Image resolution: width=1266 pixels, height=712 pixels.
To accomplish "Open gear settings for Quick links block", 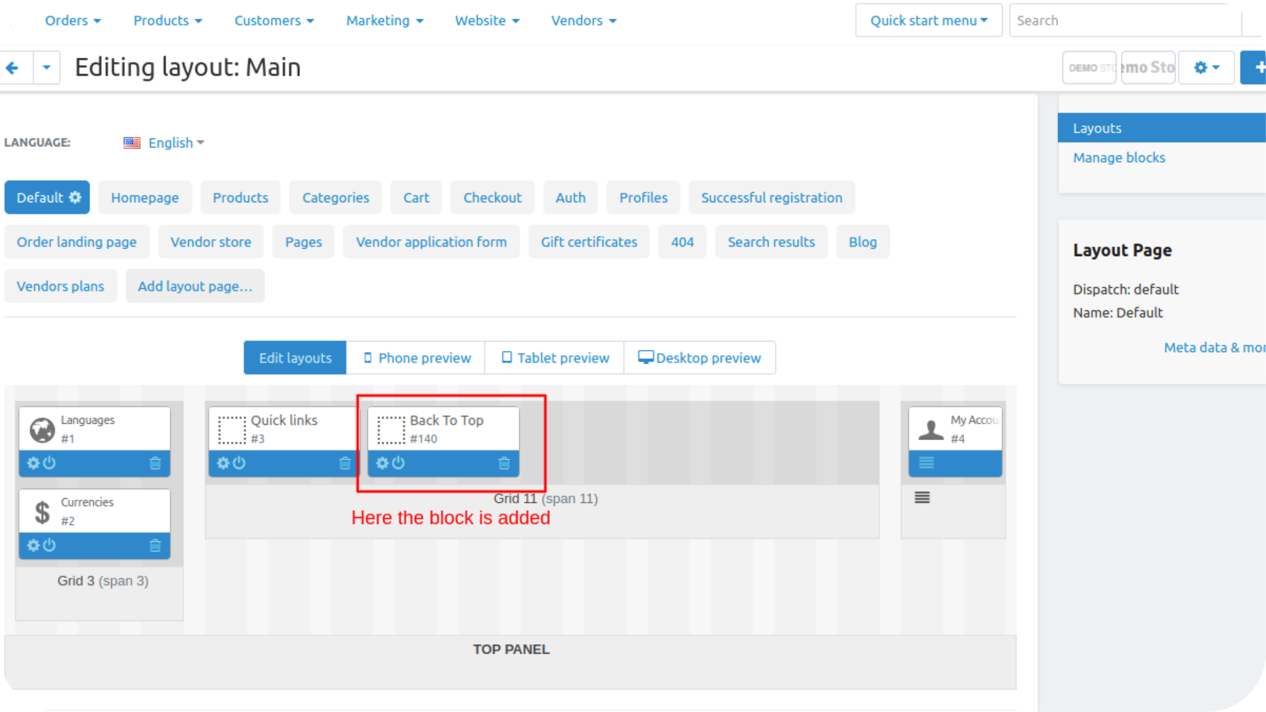I will tap(223, 463).
